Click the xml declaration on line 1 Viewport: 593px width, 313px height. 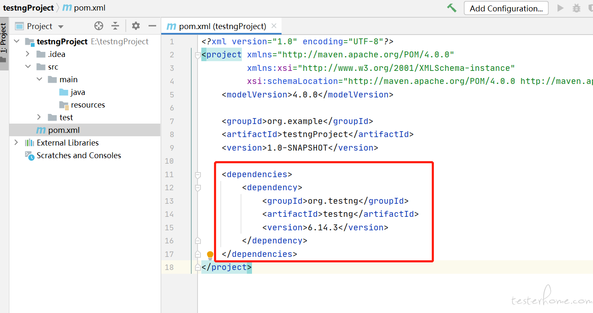pos(298,41)
